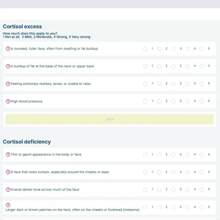Rate overall darker face tone as 5

[202, 190]
